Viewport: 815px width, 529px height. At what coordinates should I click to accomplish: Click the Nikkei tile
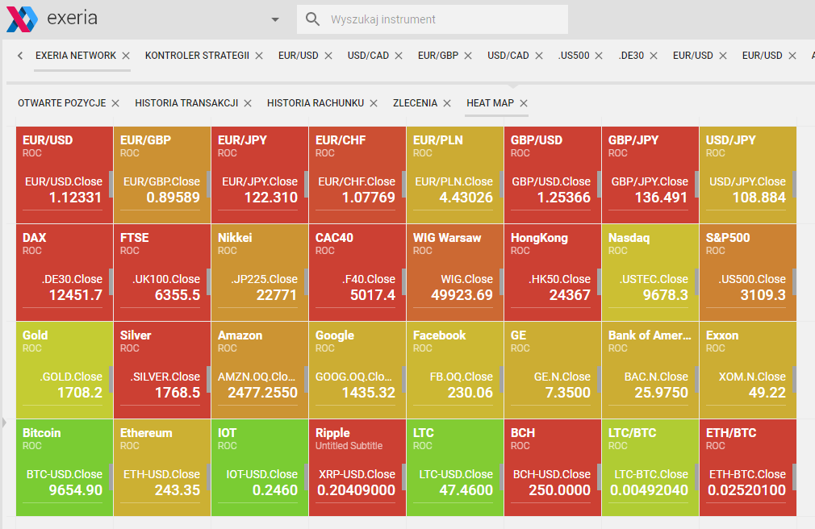[260, 273]
